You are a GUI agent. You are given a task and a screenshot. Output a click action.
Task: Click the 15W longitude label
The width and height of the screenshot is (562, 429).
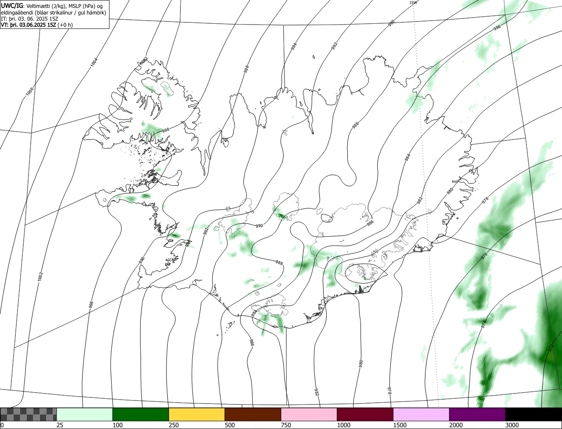pos(413,2)
